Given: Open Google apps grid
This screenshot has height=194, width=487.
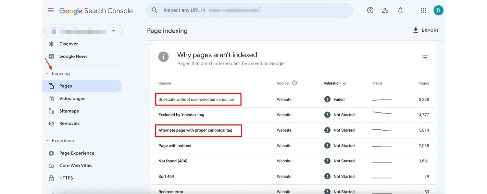Looking at the screenshot, I should point(423,10).
